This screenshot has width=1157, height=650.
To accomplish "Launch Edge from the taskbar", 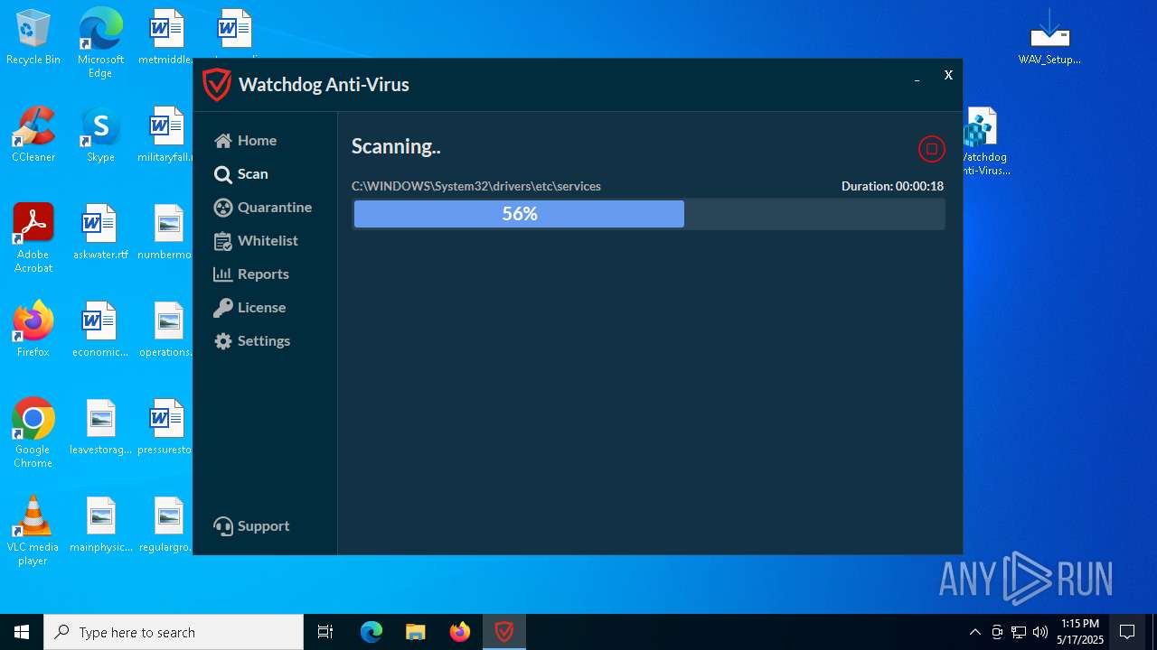I will click(x=372, y=632).
